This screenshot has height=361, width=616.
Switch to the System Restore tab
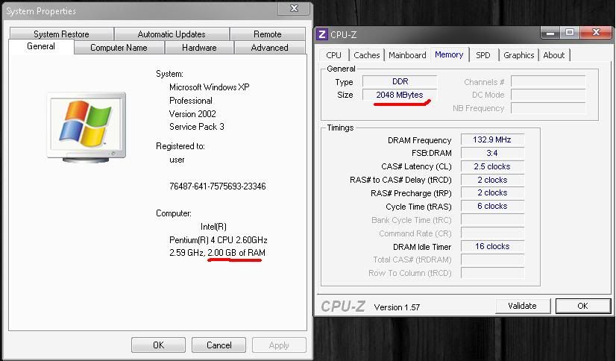pyautogui.click(x=61, y=34)
